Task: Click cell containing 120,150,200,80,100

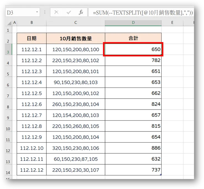Action: click(76, 49)
